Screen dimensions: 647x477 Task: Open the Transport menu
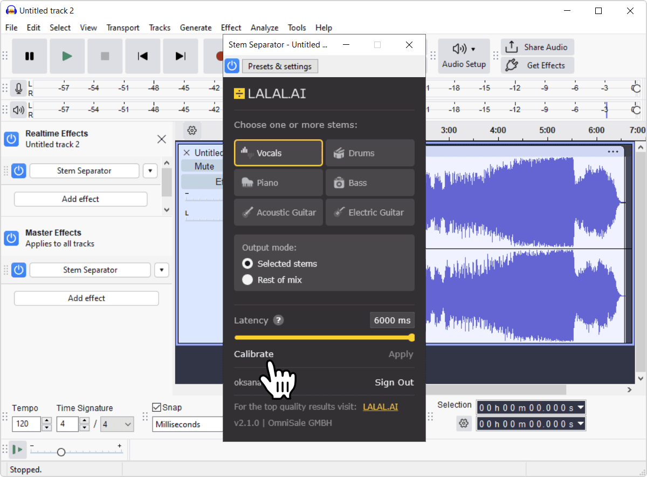coord(123,28)
